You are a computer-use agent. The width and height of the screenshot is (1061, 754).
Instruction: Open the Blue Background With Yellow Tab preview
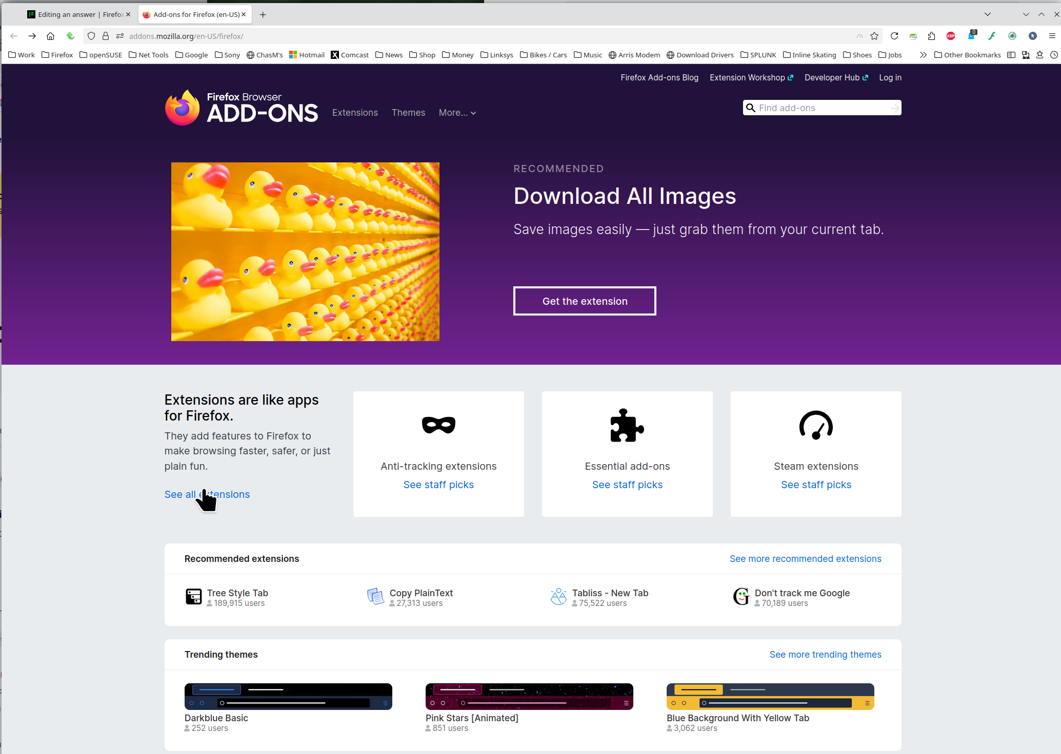pyautogui.click(x=770, y=697)
